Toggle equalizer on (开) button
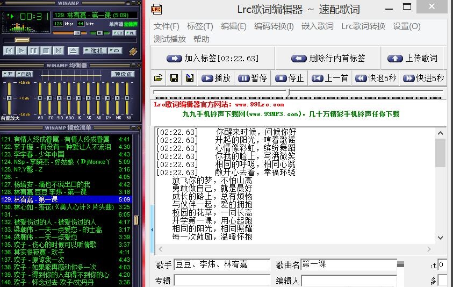This screenshot has height=287, width=453. click(9, 74)
